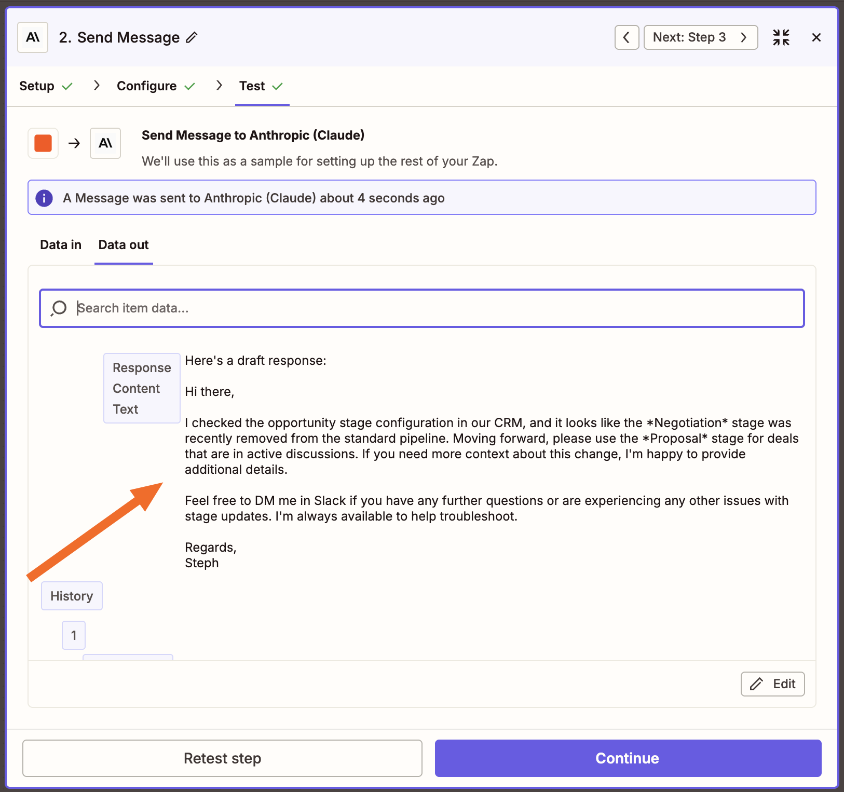
Task: Click the Anthropic app logo in header
Action: pos(33,37)
